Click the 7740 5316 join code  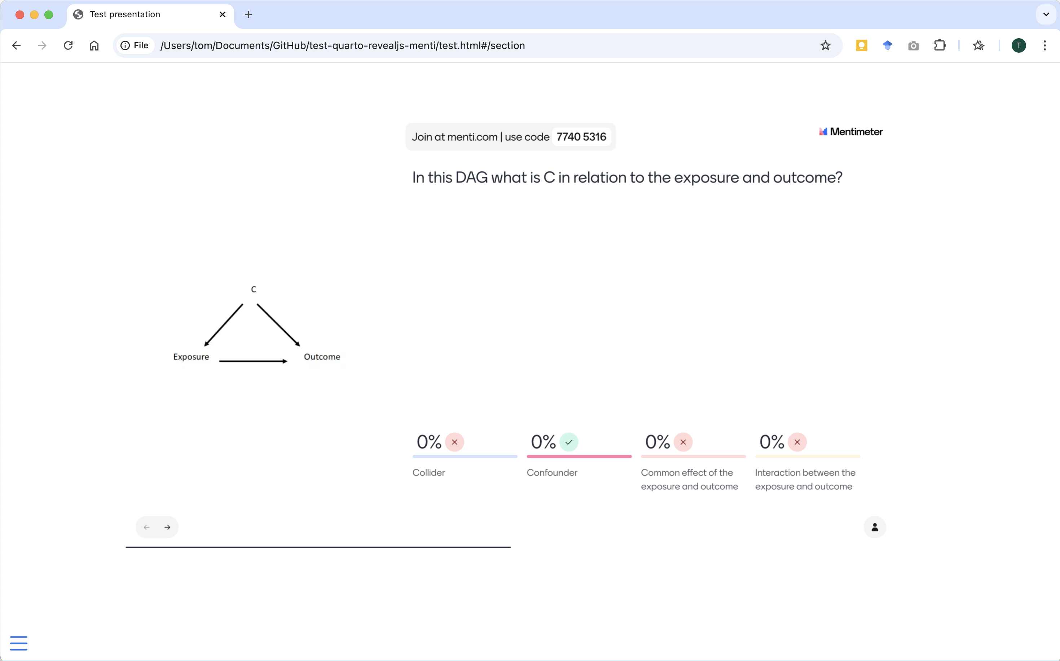coord(581,137)
